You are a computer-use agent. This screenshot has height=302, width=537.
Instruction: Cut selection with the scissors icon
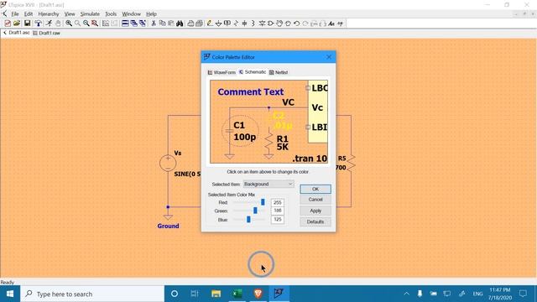point(154,23)
